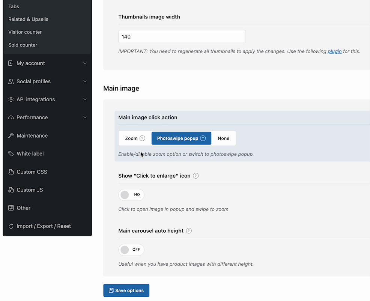The image size is (370, 301).
Task: Expand the API integrations chevron
Action: tap(85, 99)
